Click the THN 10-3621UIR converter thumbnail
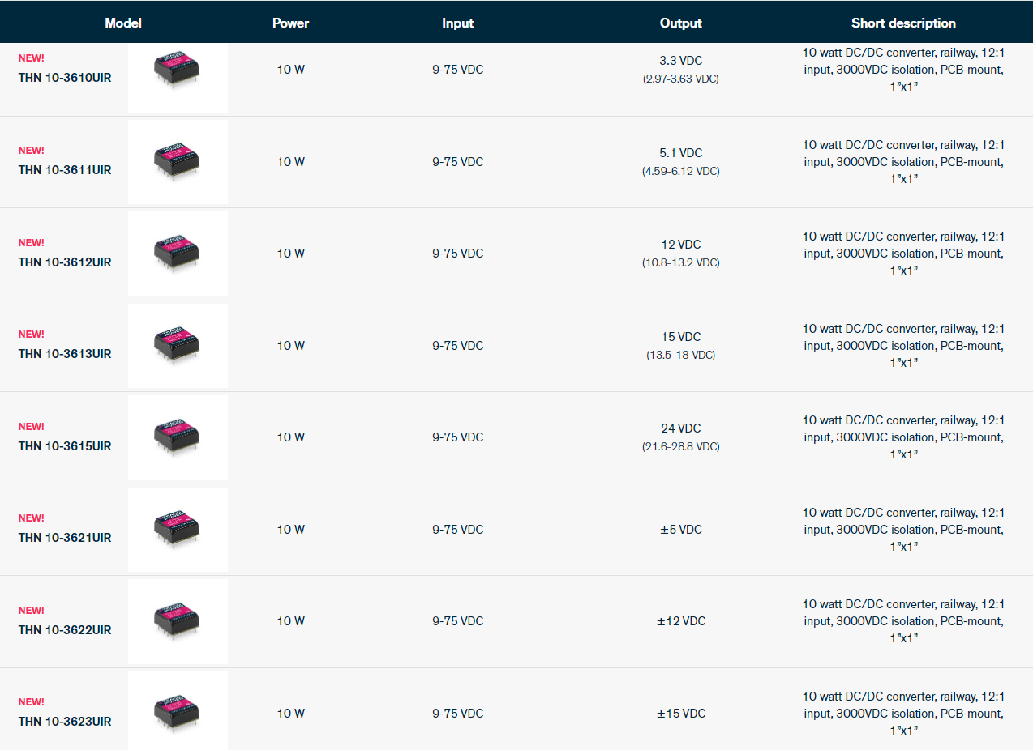 click(x=178, y=529)
